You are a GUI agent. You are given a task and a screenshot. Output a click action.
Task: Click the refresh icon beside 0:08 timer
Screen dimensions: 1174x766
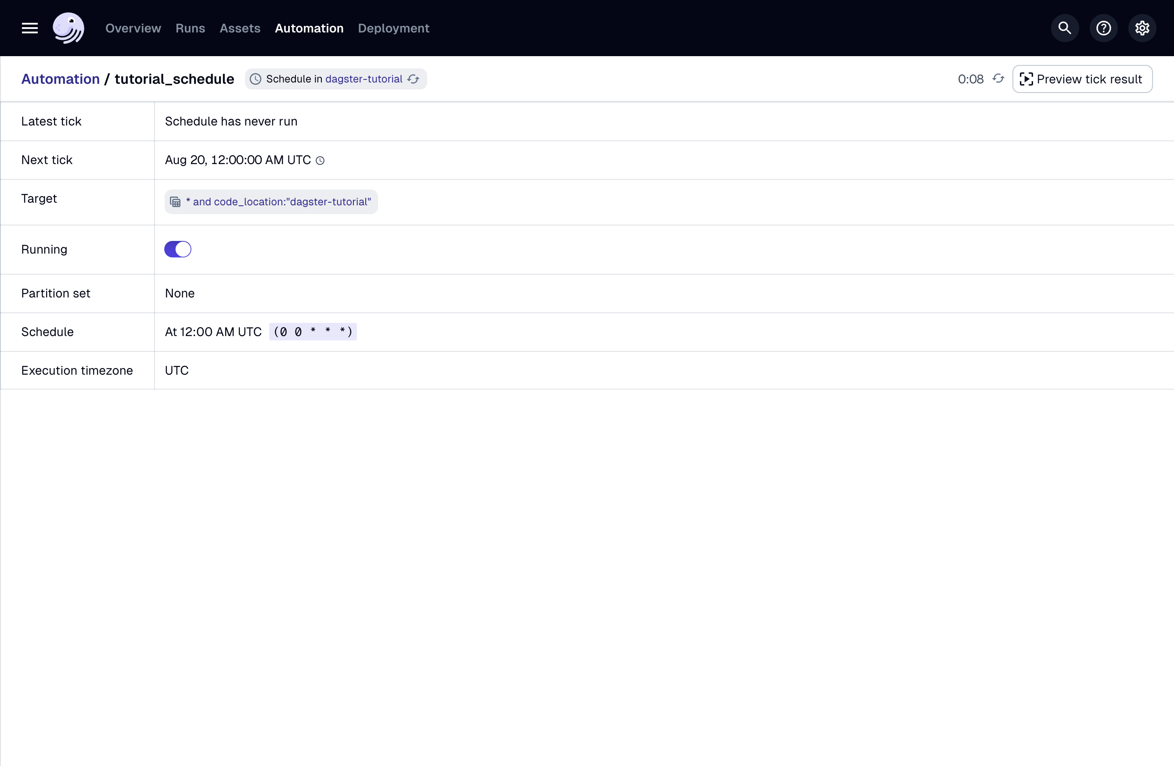(998, 79)
